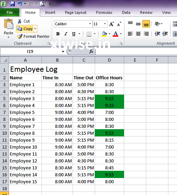This screenshot has height=195, width=177.
Task: Open font size 11 dropdown
Action: [x=105, y=24]
